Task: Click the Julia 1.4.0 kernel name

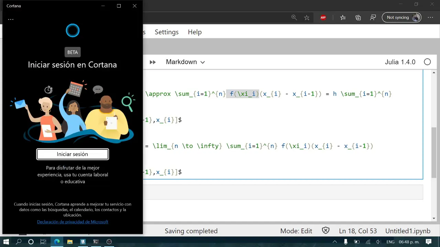Action: (x=400, y=62)
